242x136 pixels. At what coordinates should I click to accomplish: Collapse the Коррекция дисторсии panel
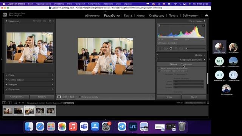click(x=205, y=60)
